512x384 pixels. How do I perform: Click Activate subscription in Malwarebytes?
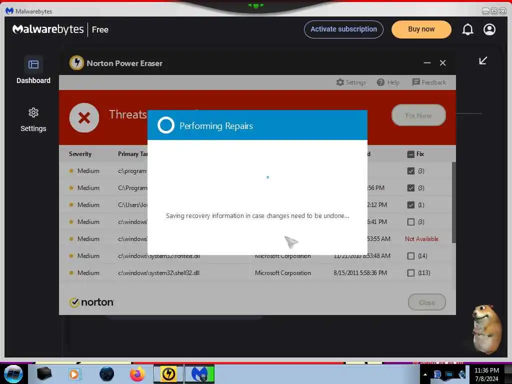click(343, 29)
